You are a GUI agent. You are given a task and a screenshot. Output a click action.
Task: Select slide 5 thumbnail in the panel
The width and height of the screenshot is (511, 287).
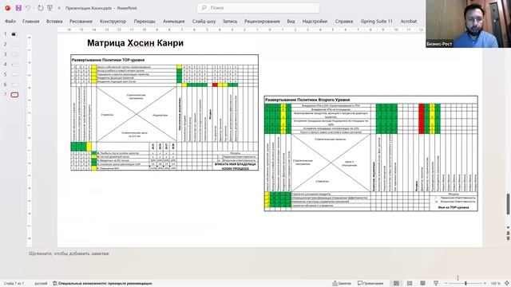point(14,74)
